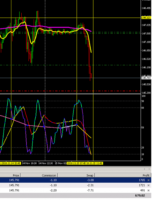Click the 148.495 price scale value
The width and height of the screenshot is (153, 200).
pos(146,8)
